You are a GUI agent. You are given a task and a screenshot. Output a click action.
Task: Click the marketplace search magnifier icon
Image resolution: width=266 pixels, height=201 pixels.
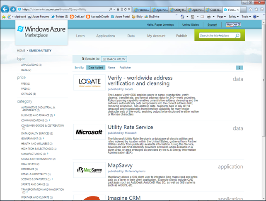[x=237, y=36]
